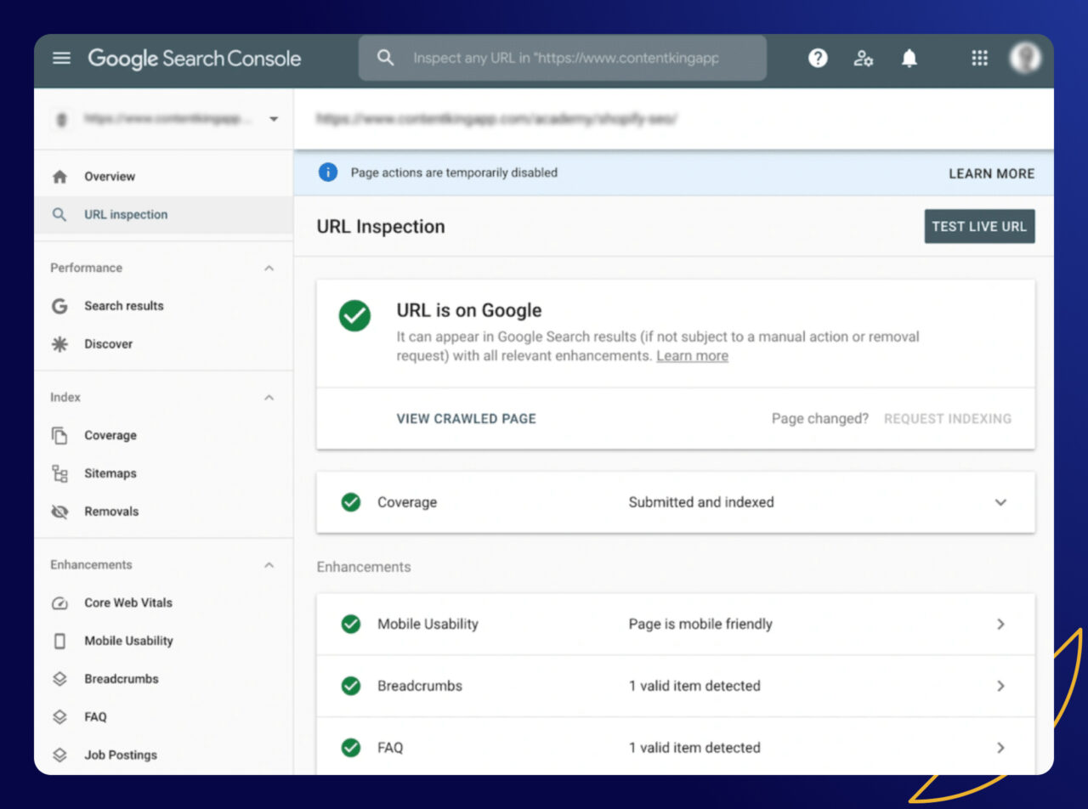The width and height of the screenshot is (1088, 809).
Task: Click the Discover asterisk icon
Action: click(x=59, y=344)
